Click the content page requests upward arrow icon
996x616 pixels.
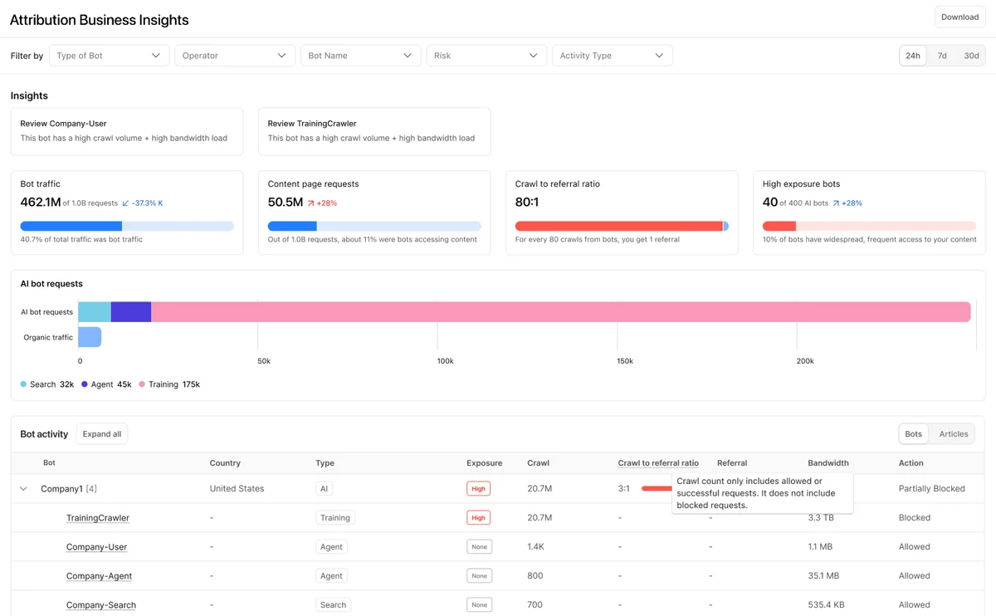click(x=311, y=203)
